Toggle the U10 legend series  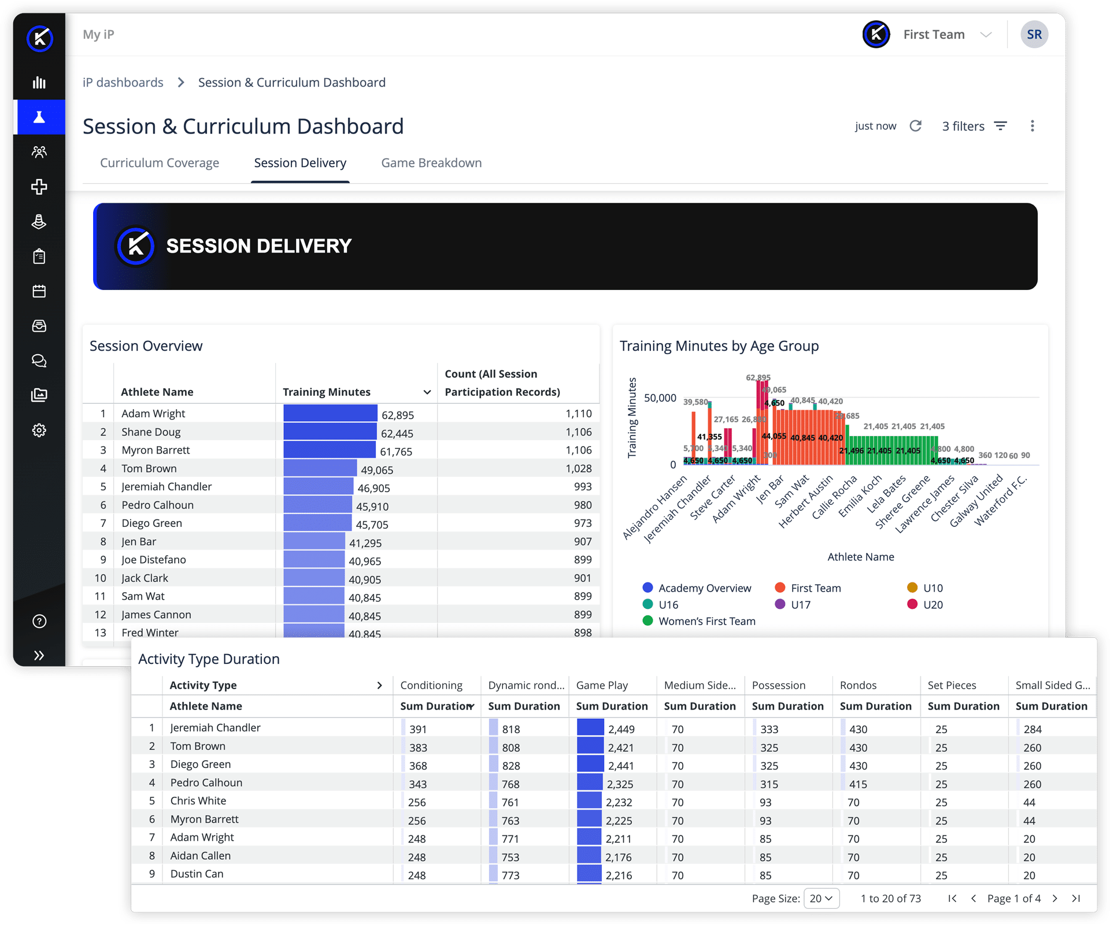(925, 588)
